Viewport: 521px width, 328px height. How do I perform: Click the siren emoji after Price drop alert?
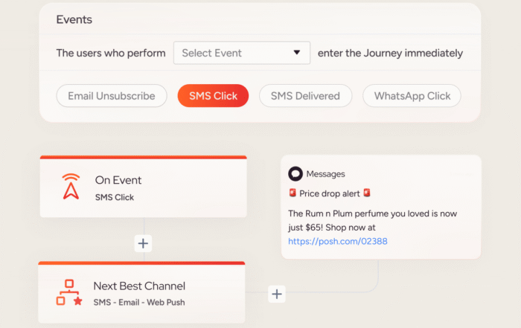pos(366,193)
